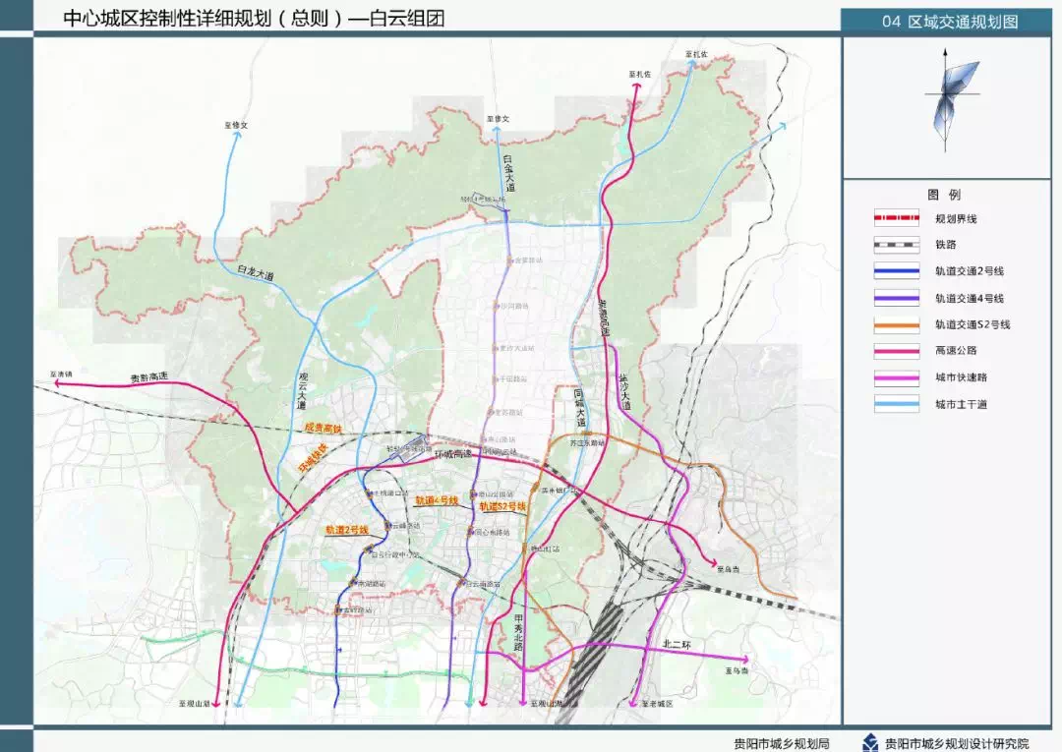Click the 观云大道 road label
The width and height of the screenshot is (1062, 752).
click(x=302, y=390)
